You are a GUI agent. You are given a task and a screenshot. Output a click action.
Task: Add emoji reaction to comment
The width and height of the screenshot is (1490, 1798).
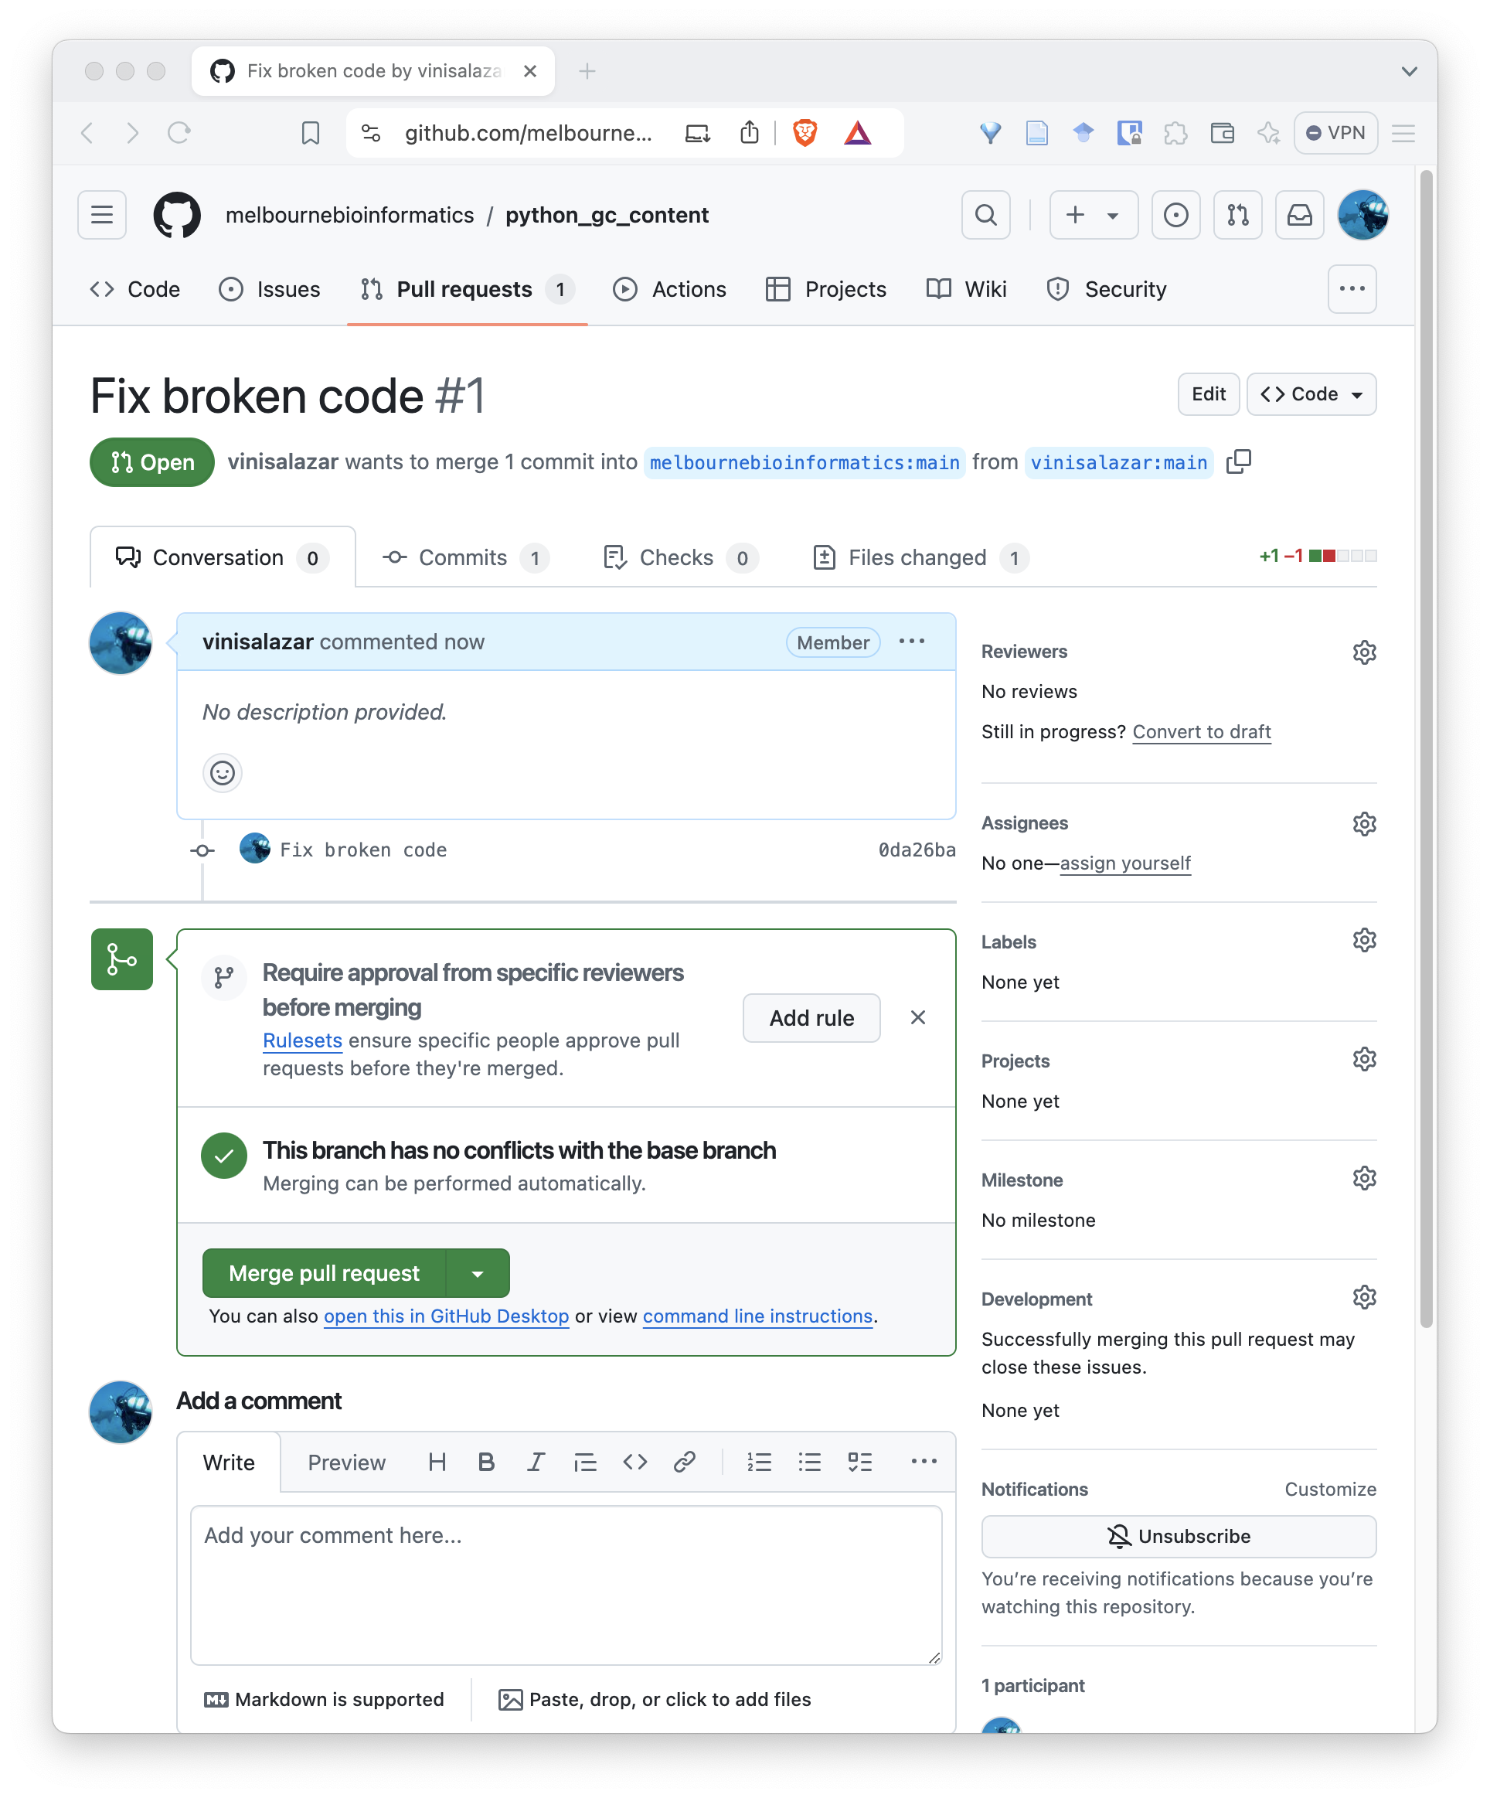click(x=223, y=773)
